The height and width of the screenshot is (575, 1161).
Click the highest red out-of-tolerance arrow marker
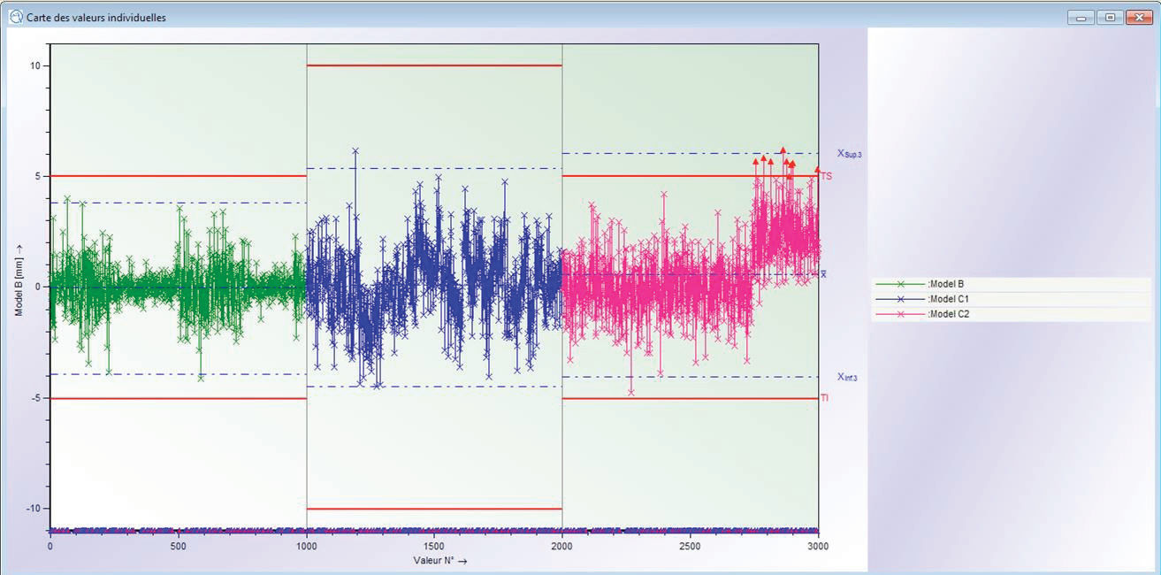783,151
